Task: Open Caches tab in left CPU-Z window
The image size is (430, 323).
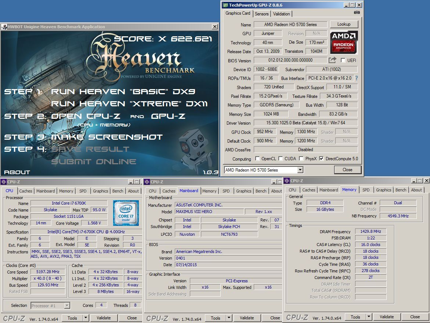Action: tap(25, 191)
